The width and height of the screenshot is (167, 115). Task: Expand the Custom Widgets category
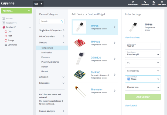click(x=64, y=111)
